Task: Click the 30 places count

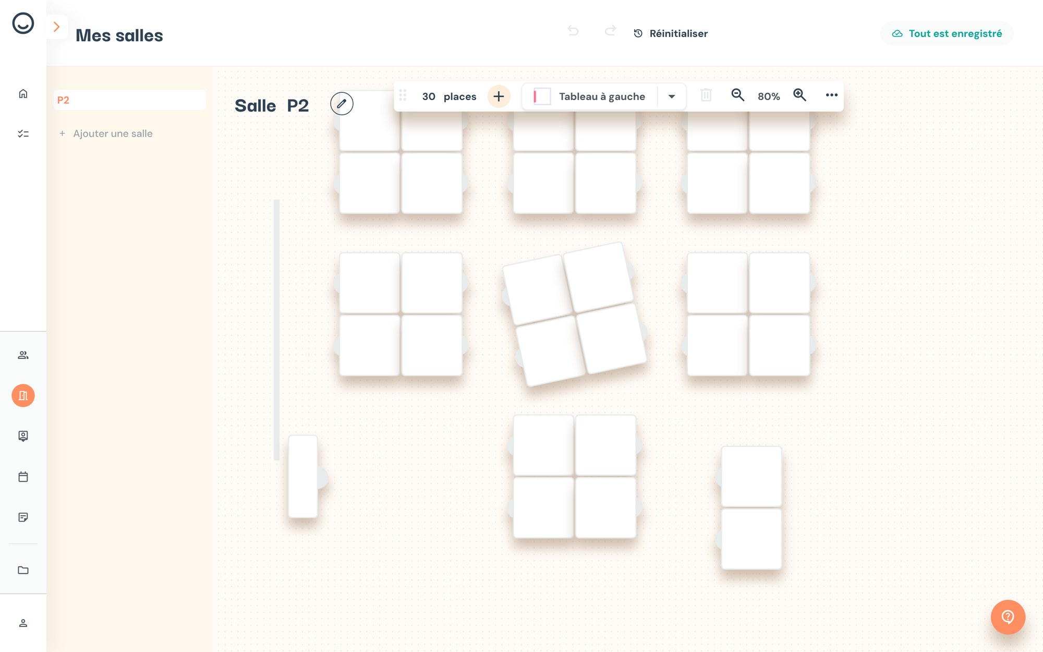Action: (449, 96)
